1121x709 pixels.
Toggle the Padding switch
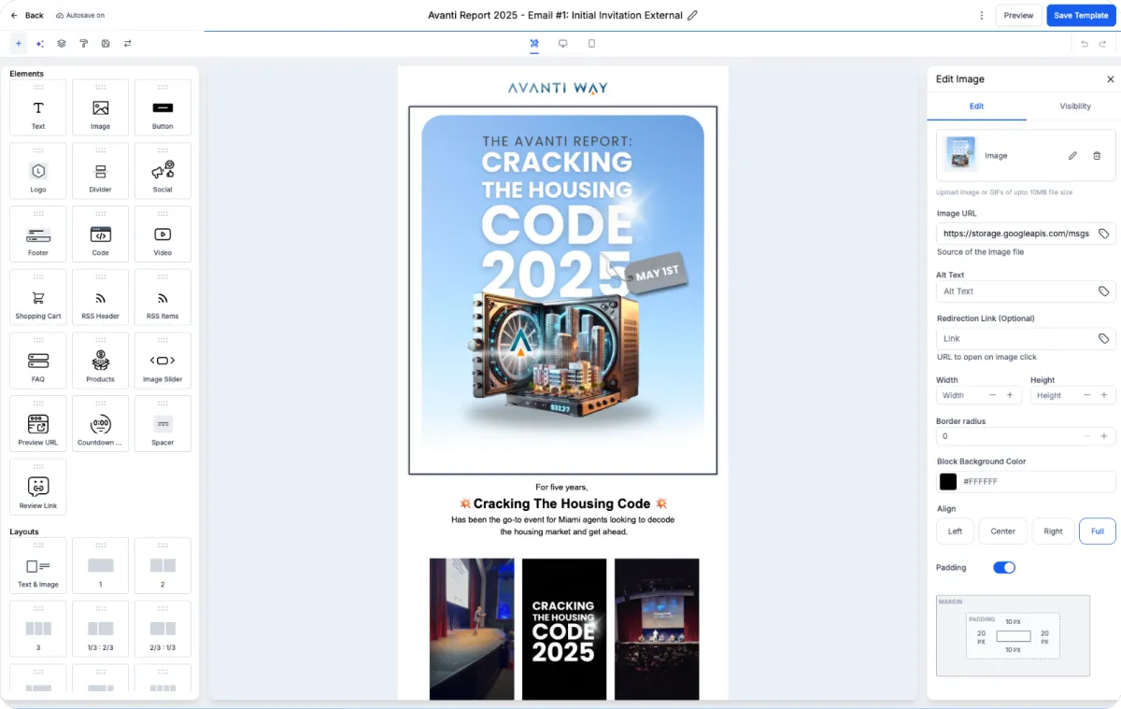click(1004, 568)
